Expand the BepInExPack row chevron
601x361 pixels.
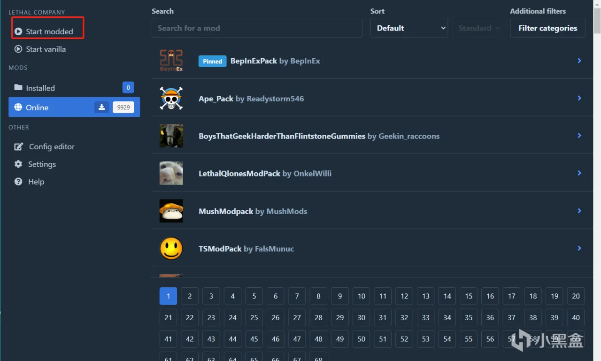tap(579, 61)
